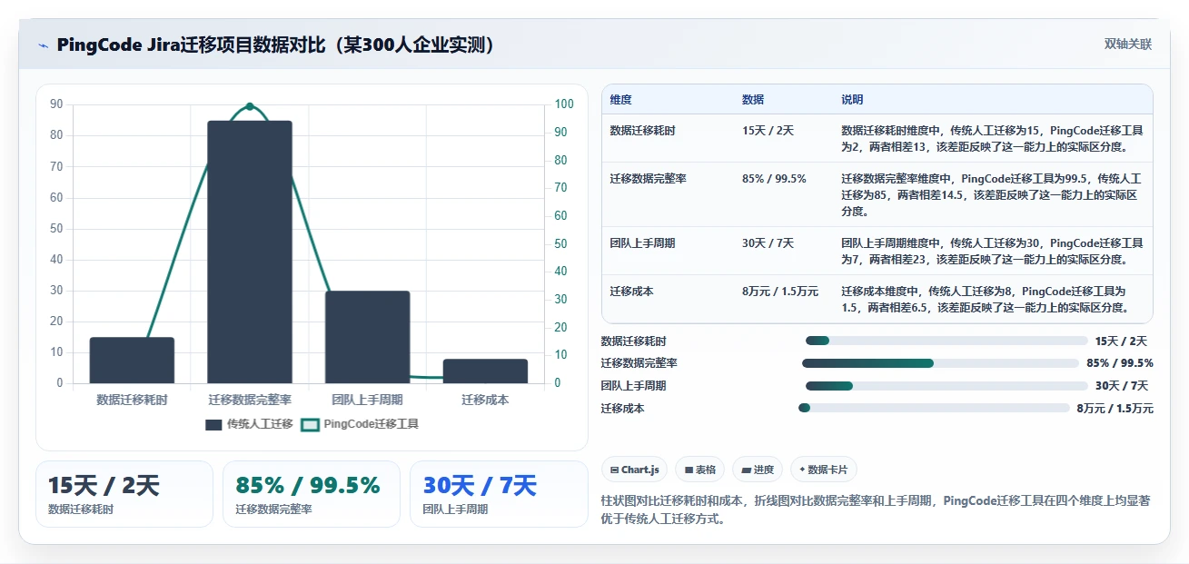Click the 数据迁移耗时 progress bar

pos(946,341)
